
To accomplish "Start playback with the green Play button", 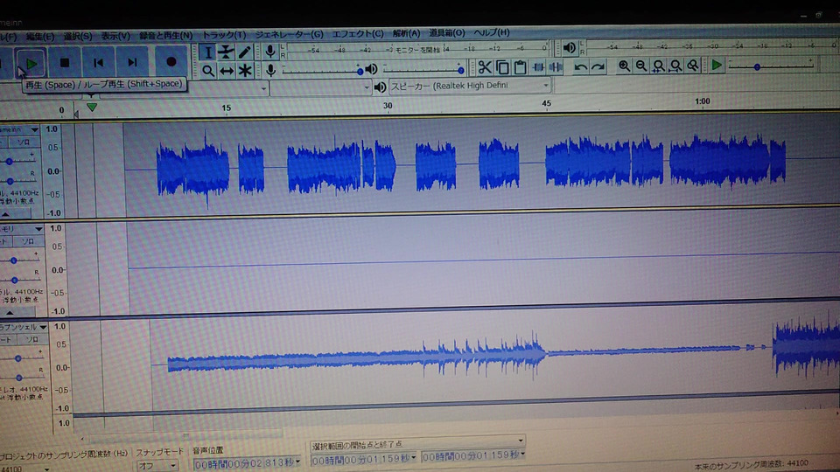I will 31,64.
